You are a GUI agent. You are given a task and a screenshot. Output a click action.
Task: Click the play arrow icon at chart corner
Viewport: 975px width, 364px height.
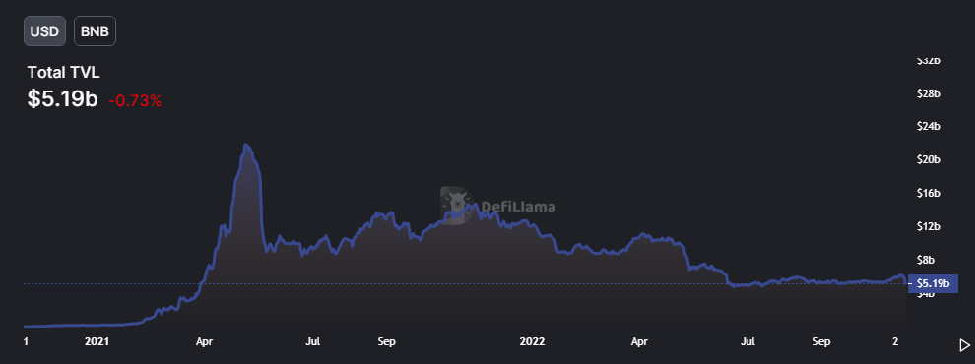(x=964, y=344)
